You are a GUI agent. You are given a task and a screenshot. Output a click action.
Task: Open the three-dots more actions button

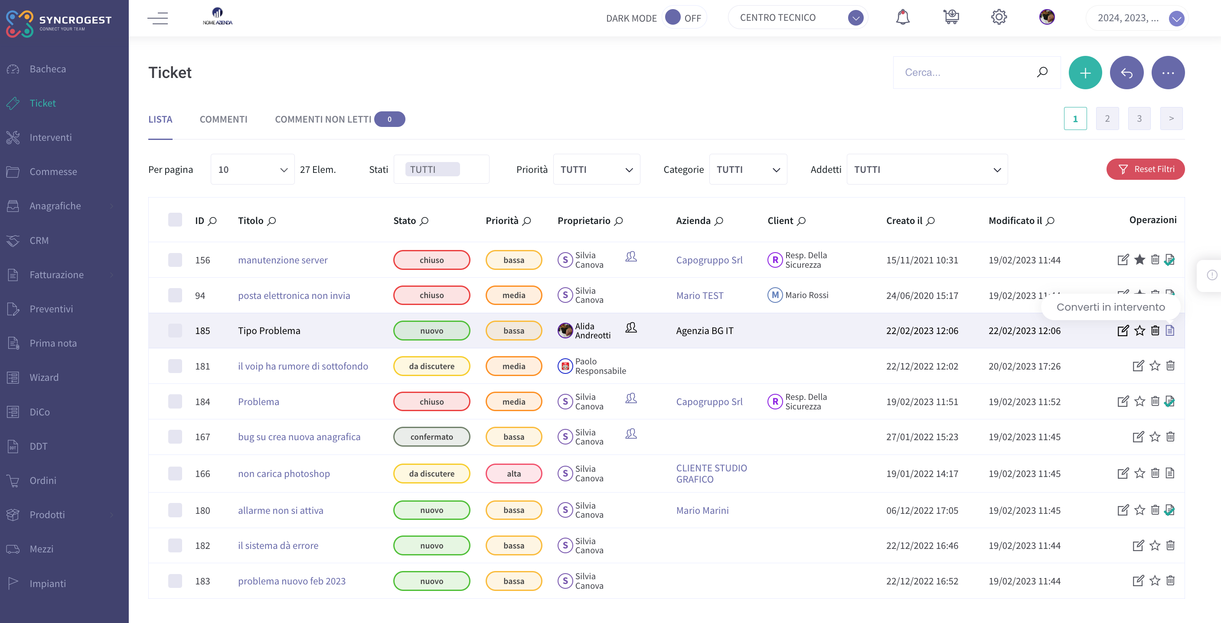tap(1168, 72)
